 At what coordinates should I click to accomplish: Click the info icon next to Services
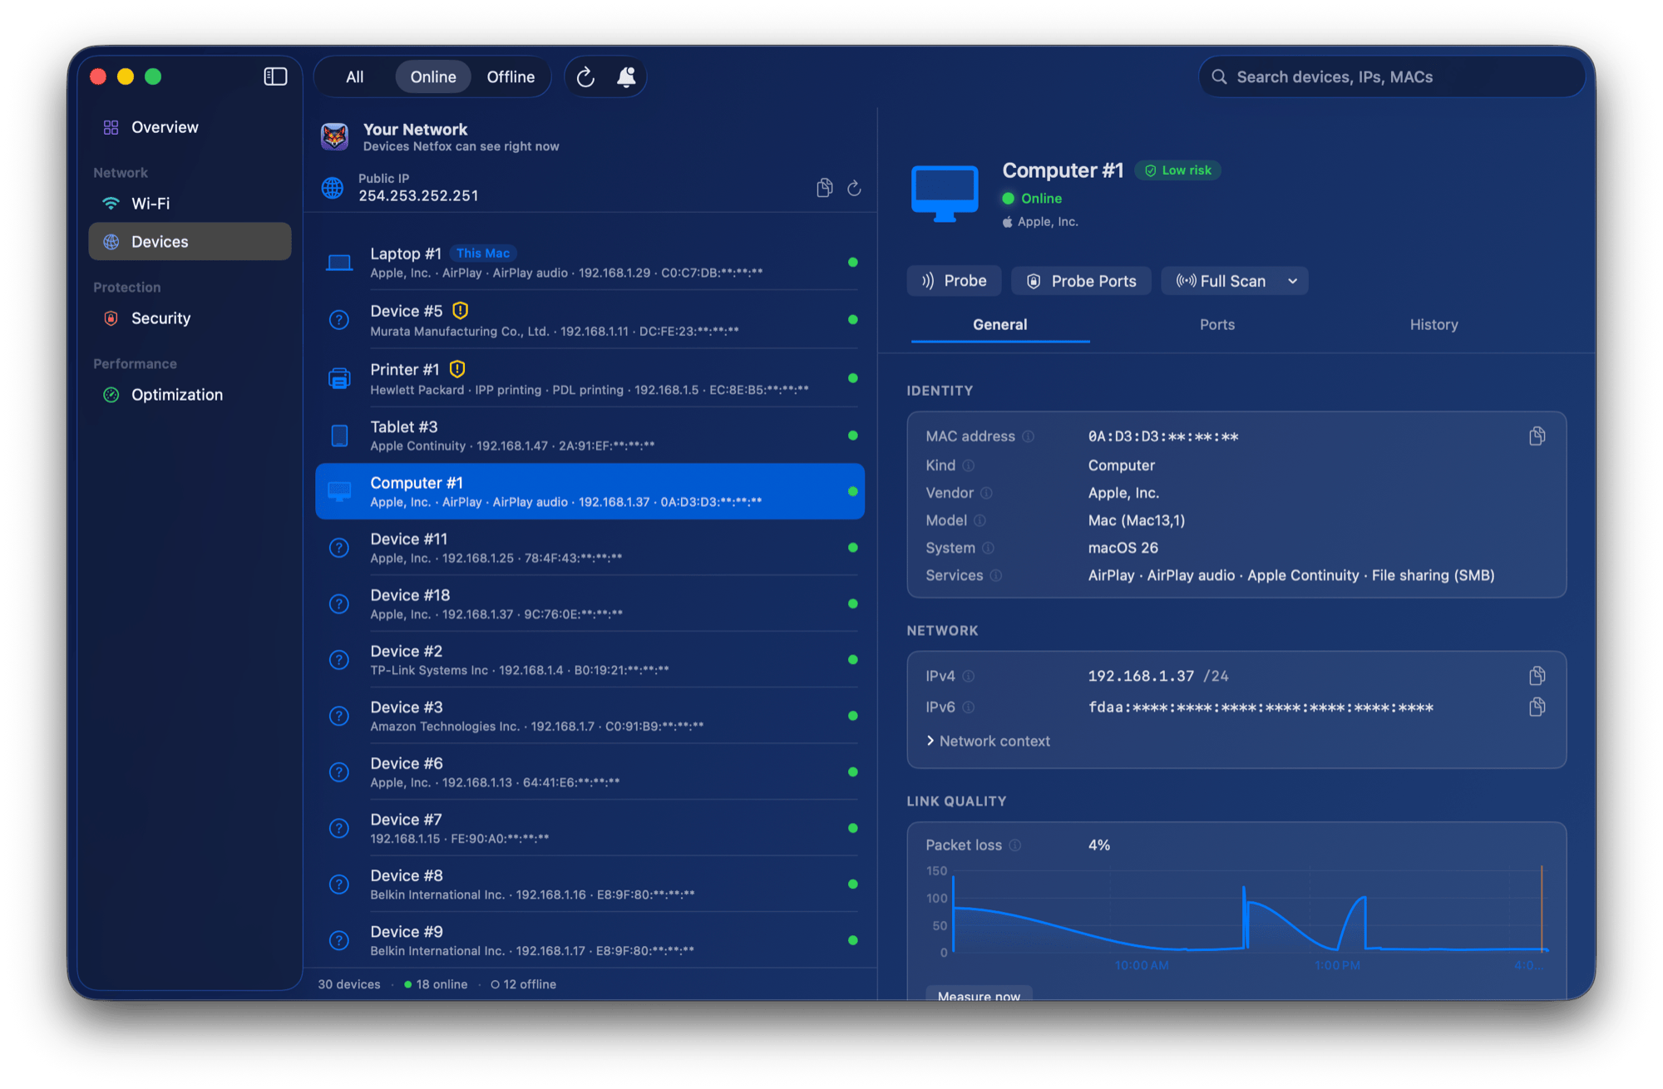[996, 575]
